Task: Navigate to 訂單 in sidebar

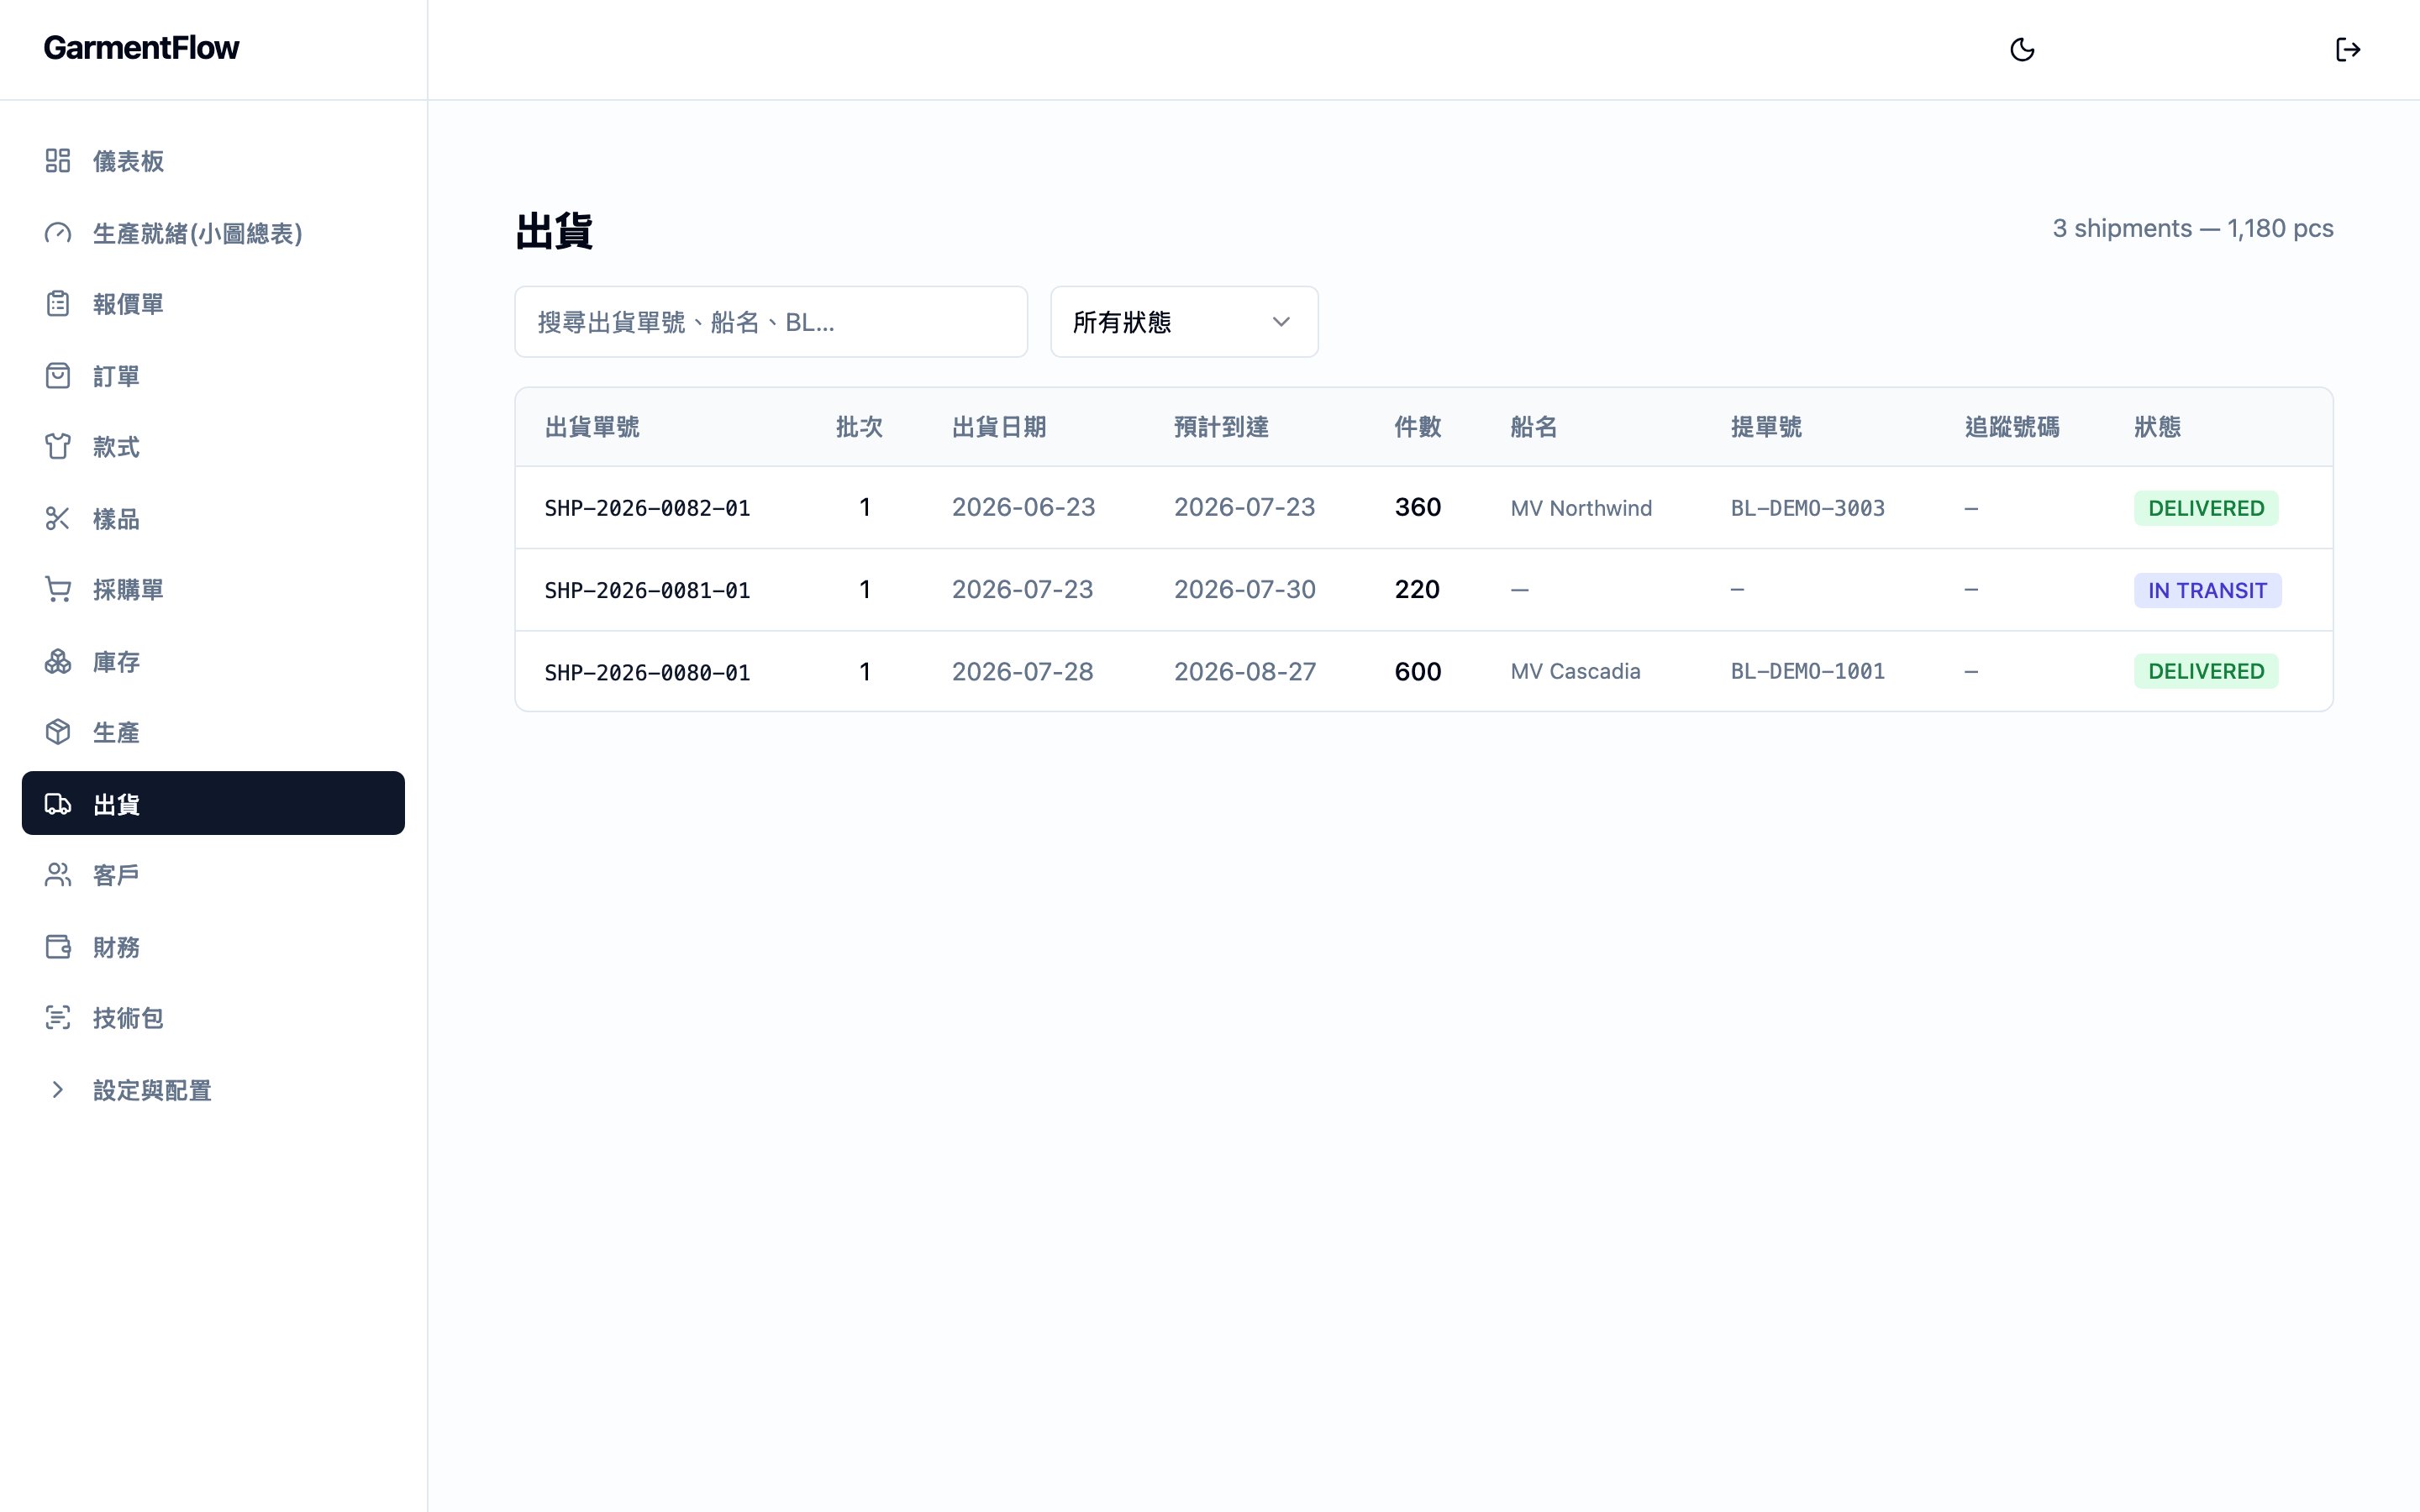Action: [213, 376]
